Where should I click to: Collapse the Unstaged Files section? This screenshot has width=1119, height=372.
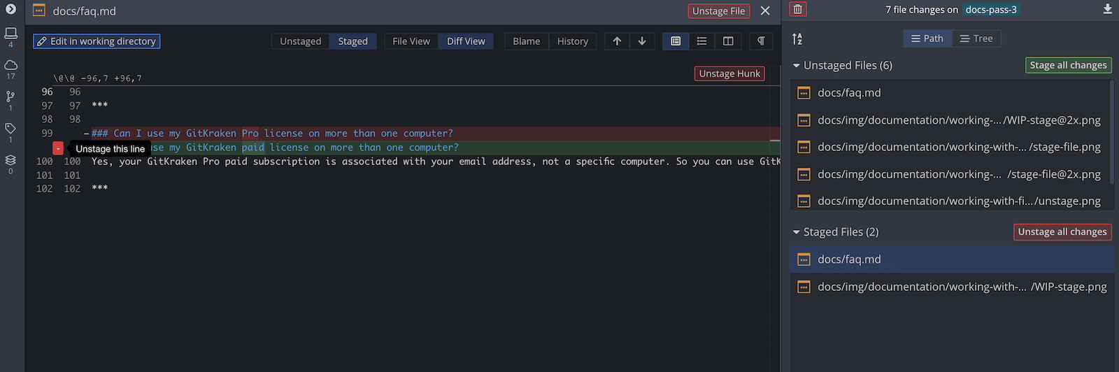click(x=796, y=66)
